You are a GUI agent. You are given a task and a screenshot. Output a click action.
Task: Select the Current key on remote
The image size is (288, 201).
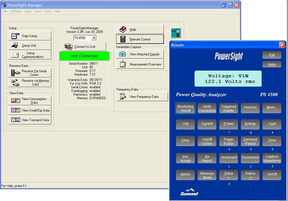point(207,124)
